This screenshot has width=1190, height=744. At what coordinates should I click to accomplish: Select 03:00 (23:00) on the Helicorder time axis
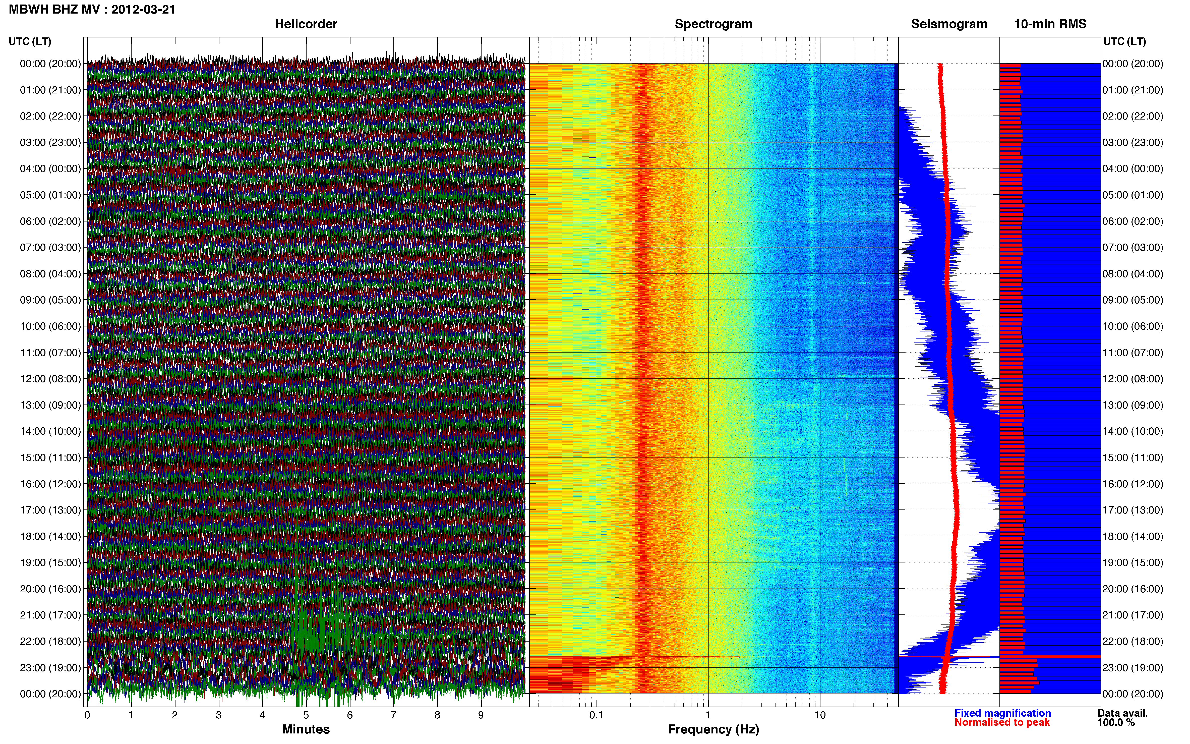coord(50,143)
